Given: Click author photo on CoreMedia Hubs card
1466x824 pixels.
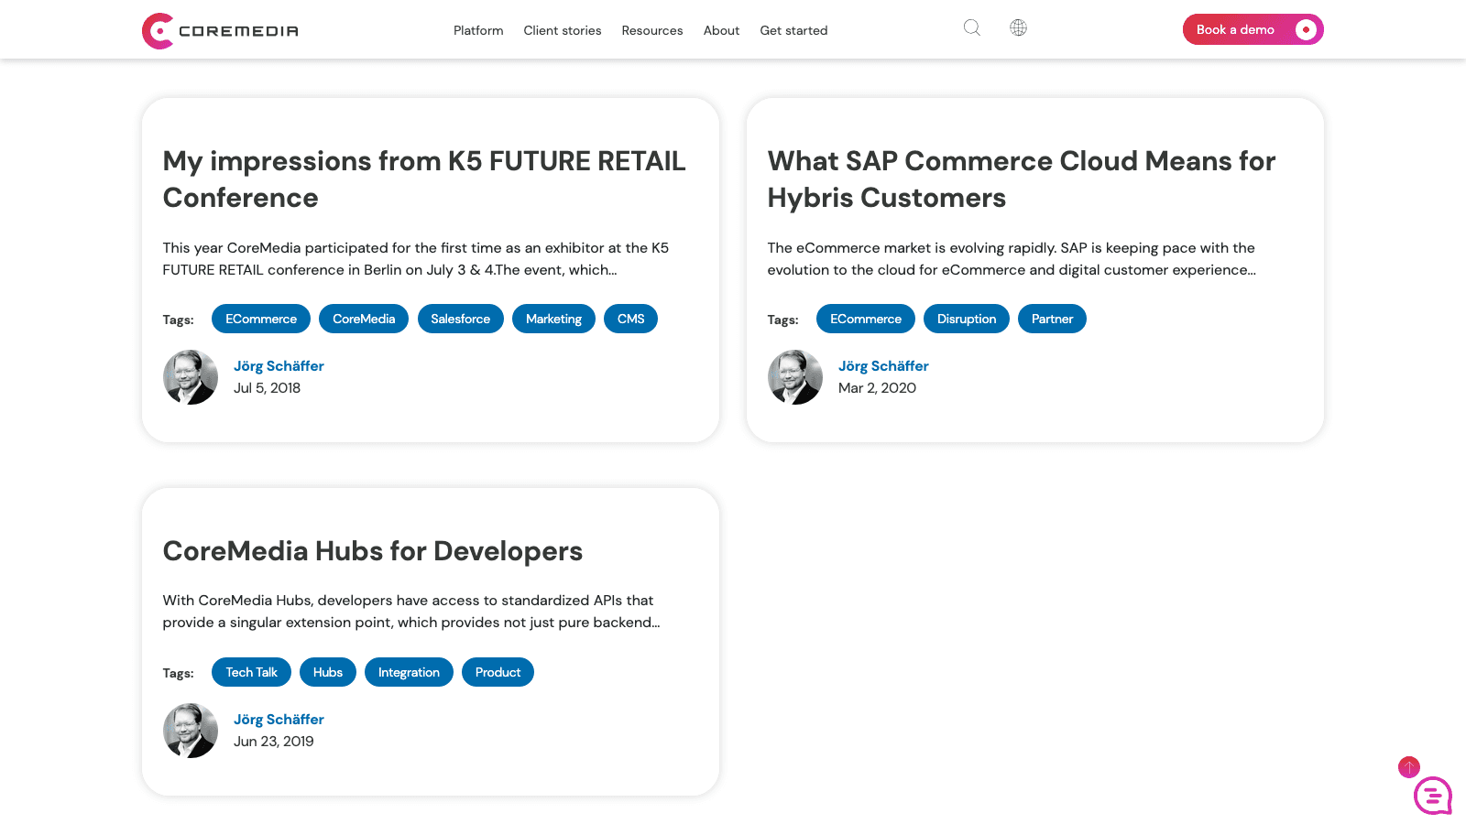Looking at the screenshot, I should point(191,731).
